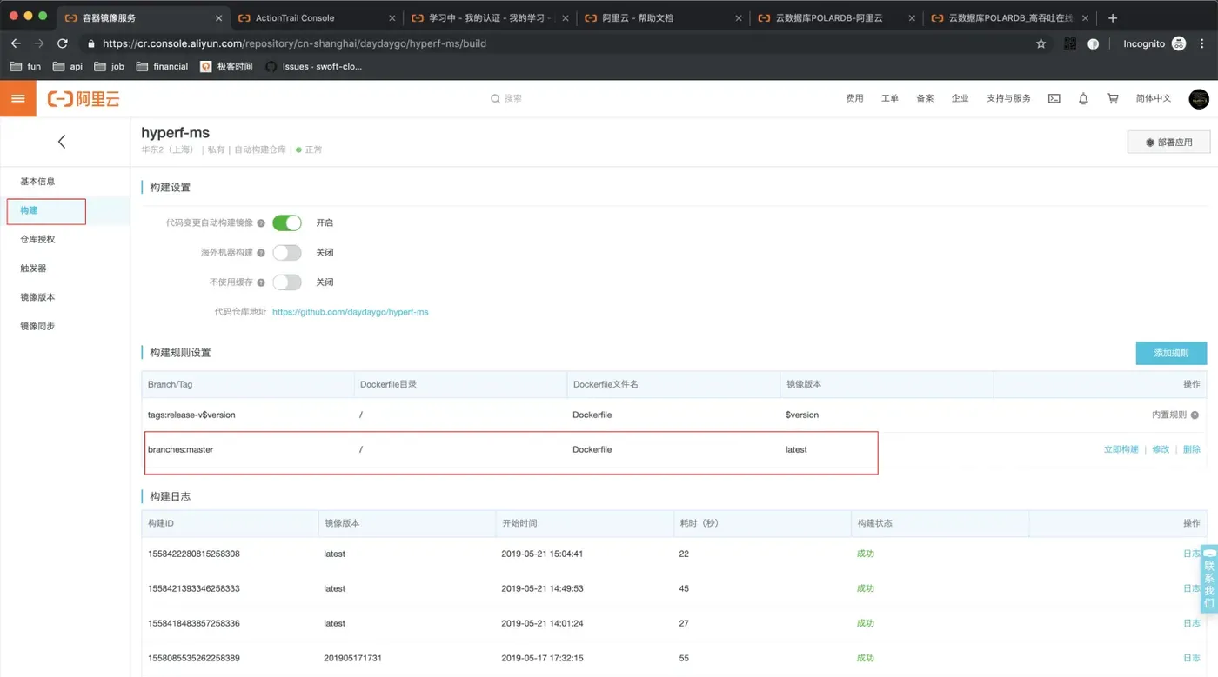The image size is (1218, 677).
Task: Open 触发器 in sidebar
Action: click(33, 269)
